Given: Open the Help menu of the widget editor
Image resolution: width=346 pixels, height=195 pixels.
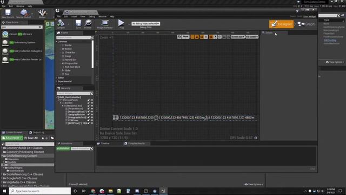Looking at the screenshot, I should tap(112, 17).
